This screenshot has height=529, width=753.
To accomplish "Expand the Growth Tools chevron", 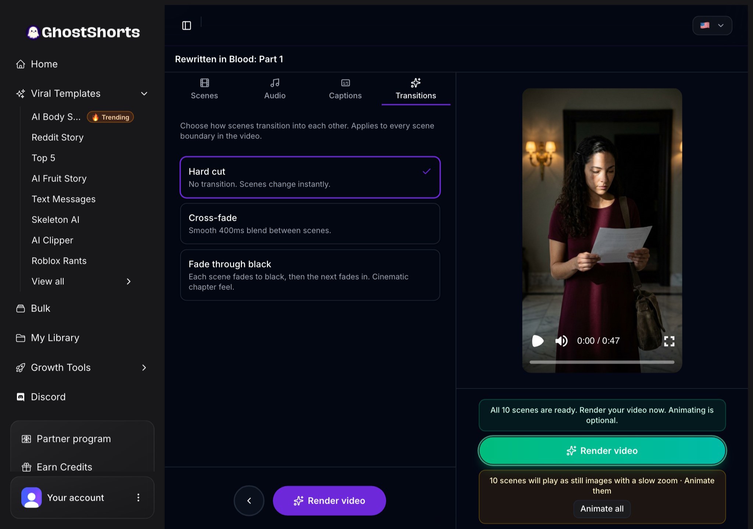I will (144, 368).
